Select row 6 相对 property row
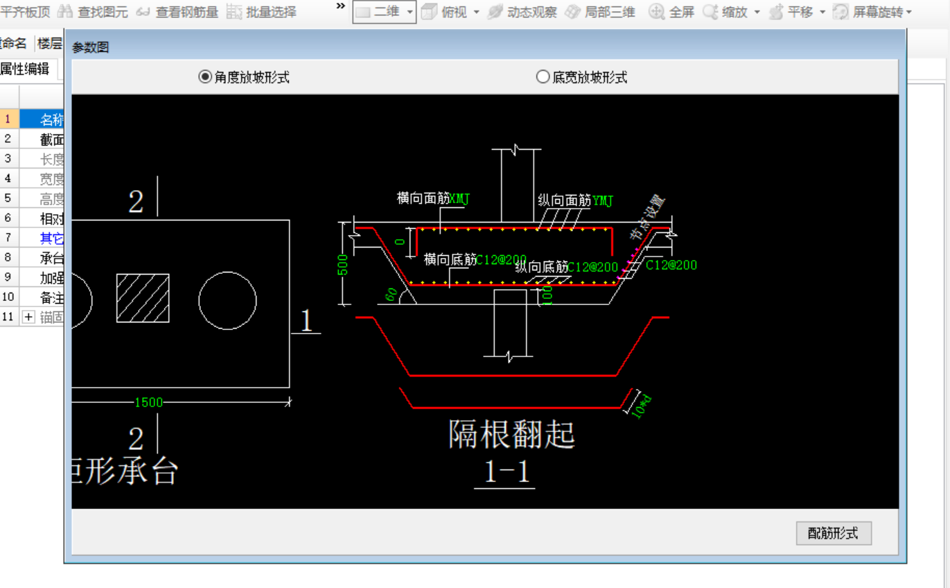 42,218
